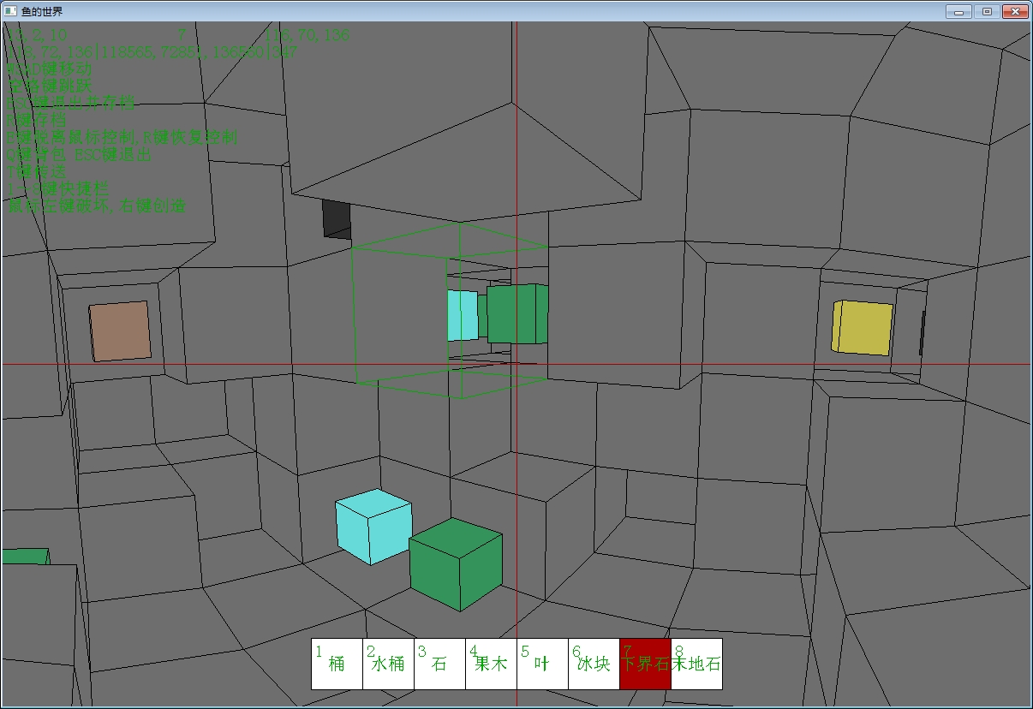Minimize the 鱼的世界 window
Screen dimensions: 1033x709
958,11
